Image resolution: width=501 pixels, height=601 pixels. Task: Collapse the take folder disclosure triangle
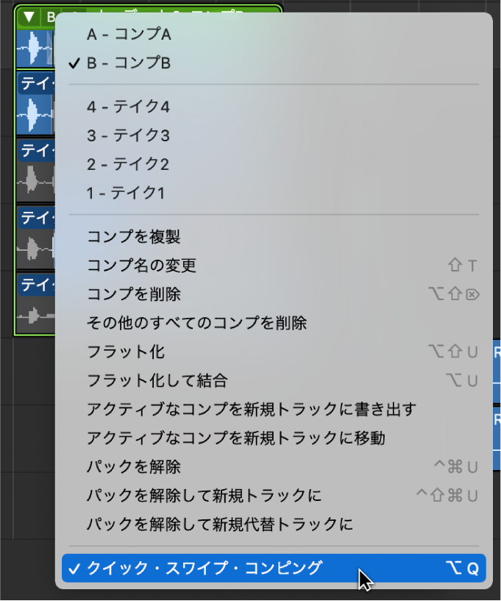coord(29,17)
